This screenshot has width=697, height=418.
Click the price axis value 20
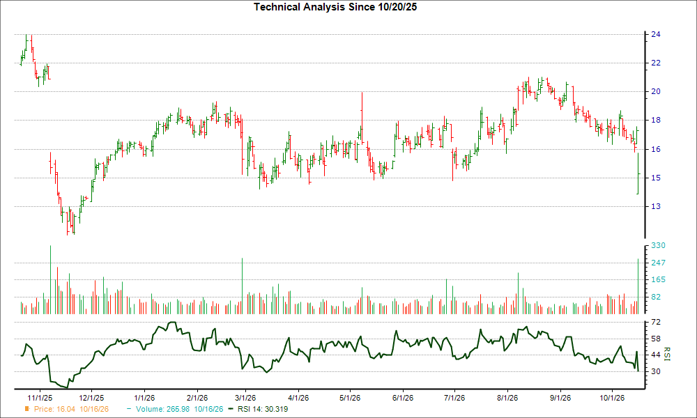pos(656,91)
